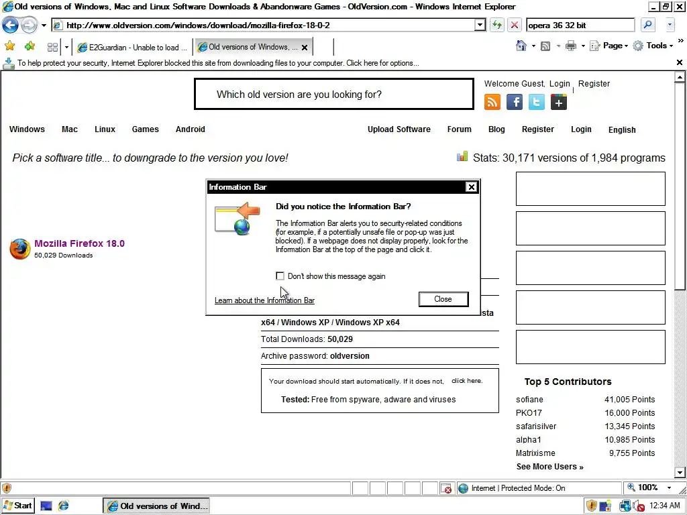The height and width of the screenshot is (515, 687).
Task: Click contributor sofiane
Action: point(529,400)
